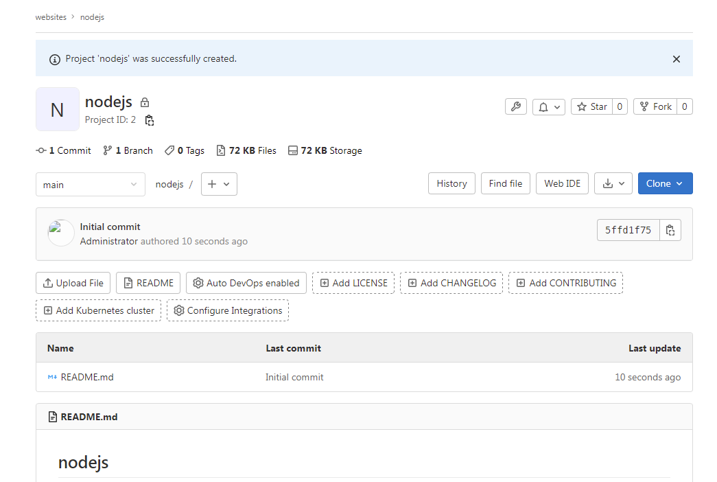Open nodejs breadcrumb link
The image size is (717, 482).
(x=93, y=17)
